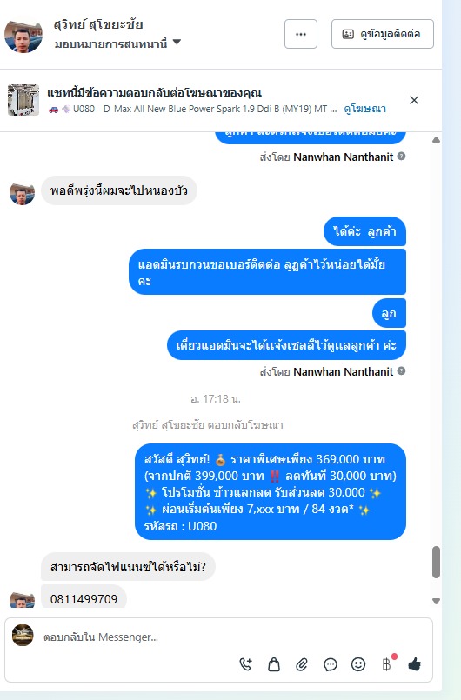
Task: Send a thumbs-up like
Action: [x=415, y=664]
